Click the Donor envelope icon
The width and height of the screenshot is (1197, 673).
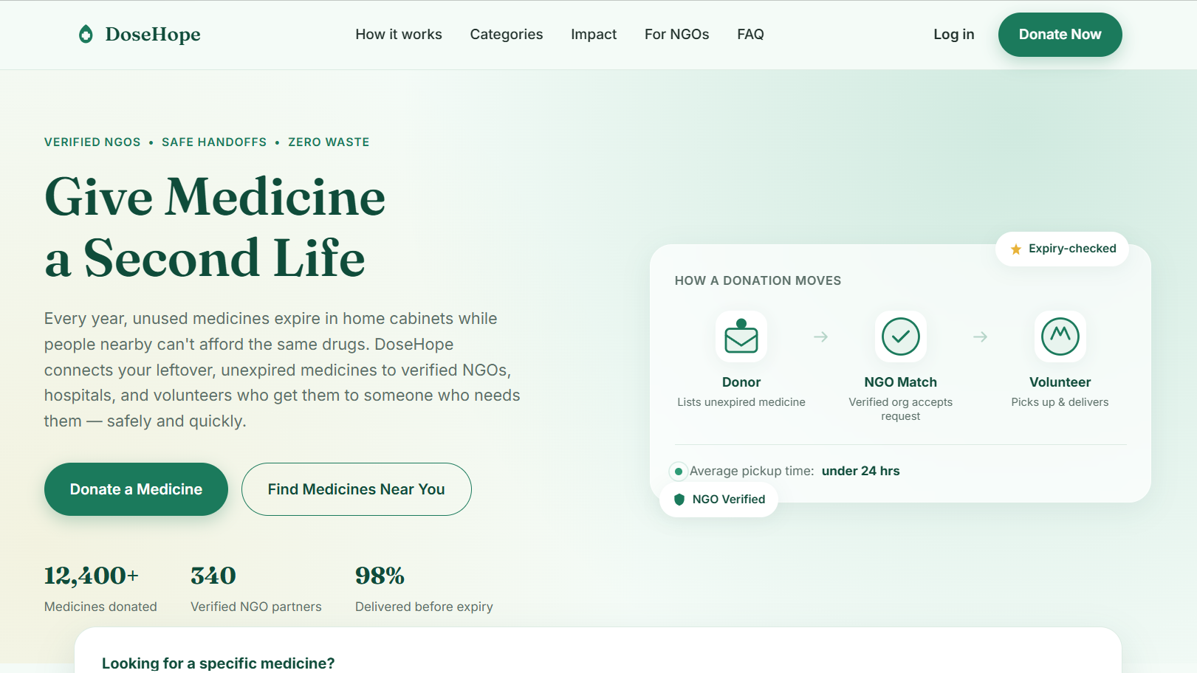click(x=741, y=336)
